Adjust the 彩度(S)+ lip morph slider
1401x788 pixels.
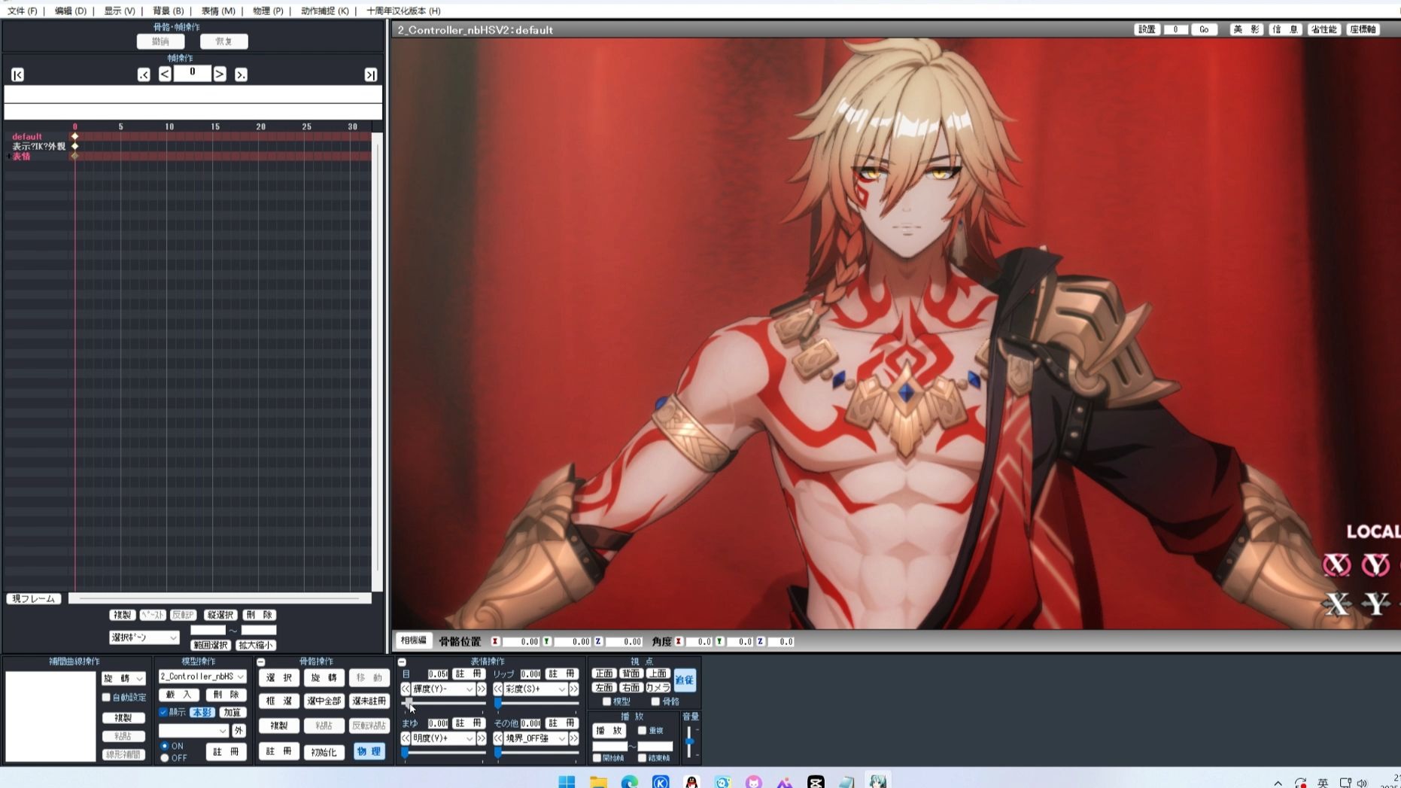tap(498, 703)
